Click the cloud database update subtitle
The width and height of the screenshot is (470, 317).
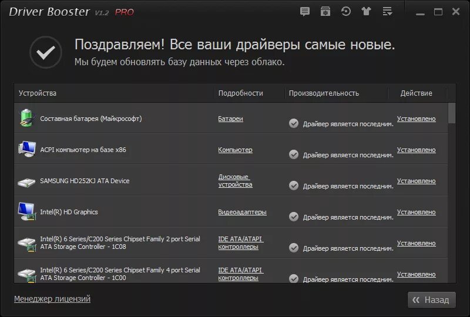180,62
